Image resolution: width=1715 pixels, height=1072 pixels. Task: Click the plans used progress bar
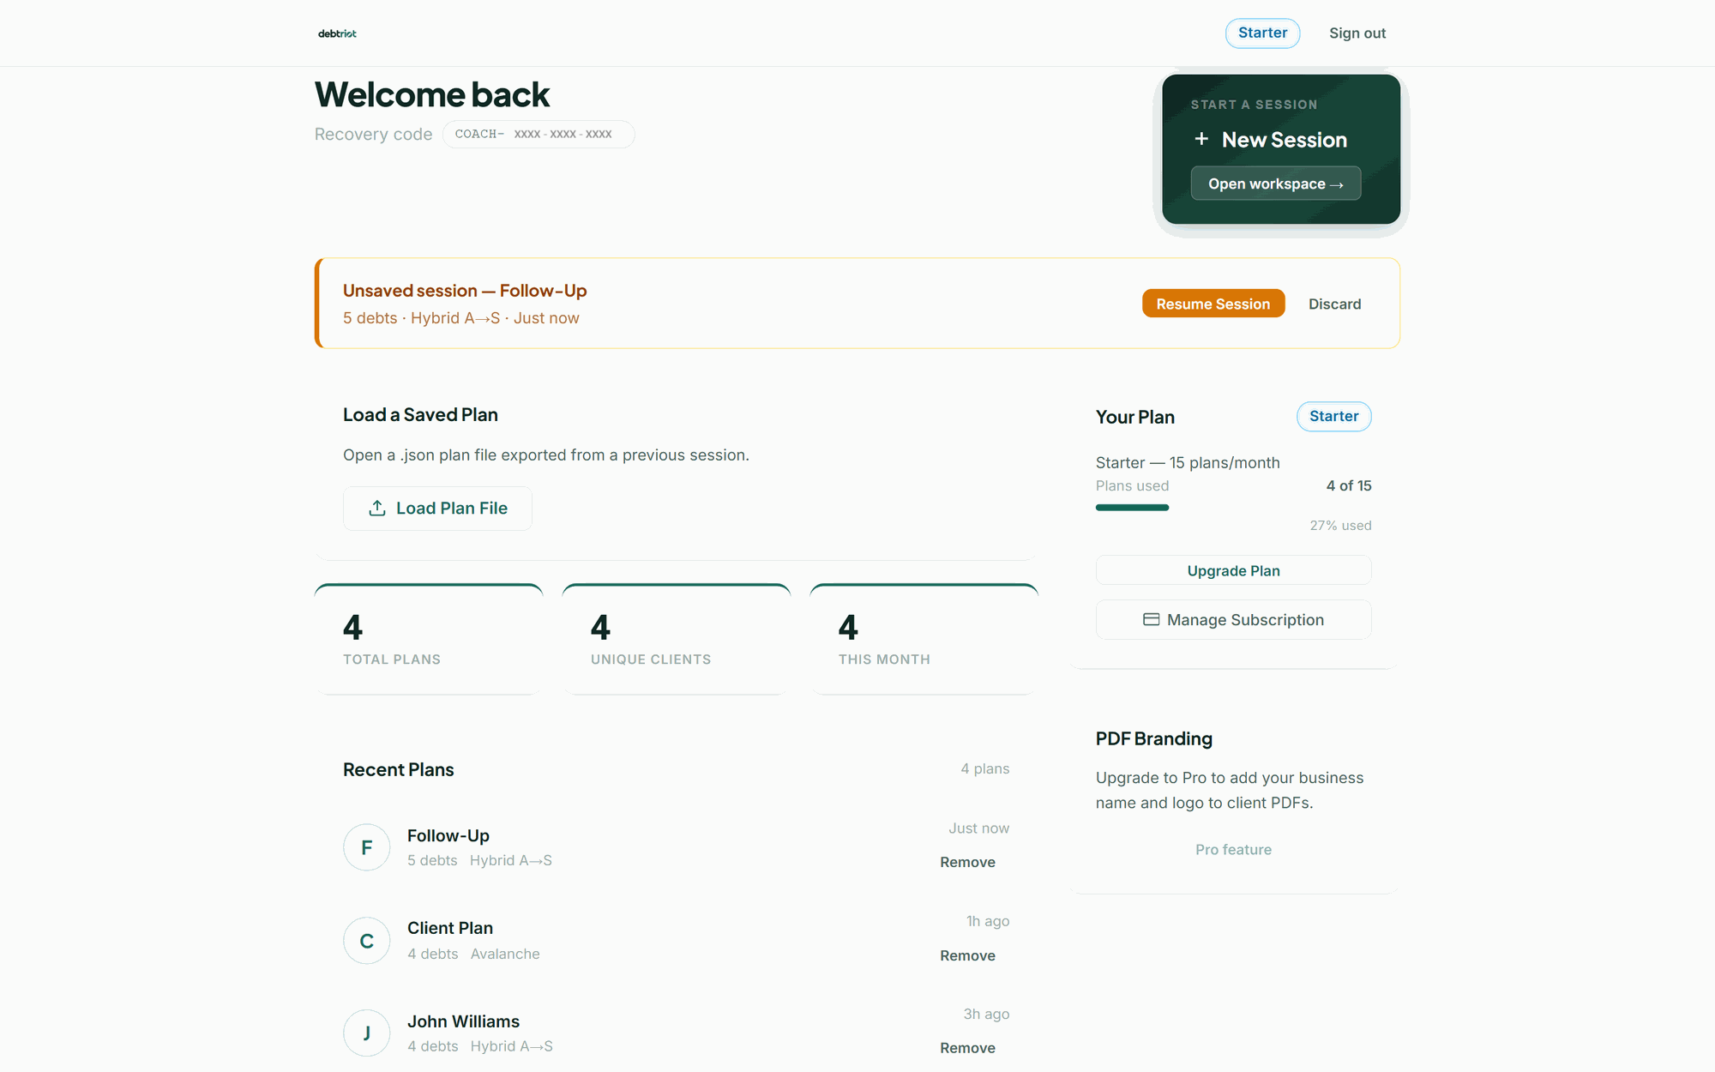[1132, 507]
